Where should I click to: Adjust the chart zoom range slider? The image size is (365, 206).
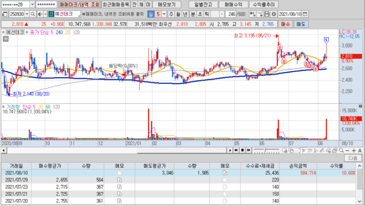point(266,151)
